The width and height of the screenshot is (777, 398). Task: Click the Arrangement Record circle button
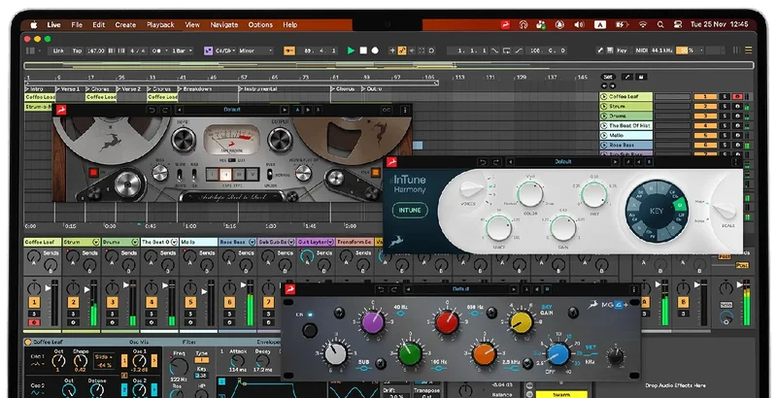click(x=375, y=50)
